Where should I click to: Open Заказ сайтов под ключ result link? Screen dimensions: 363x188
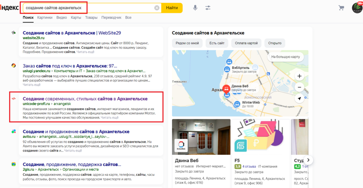pyautogui.click(x=70, y=66)
